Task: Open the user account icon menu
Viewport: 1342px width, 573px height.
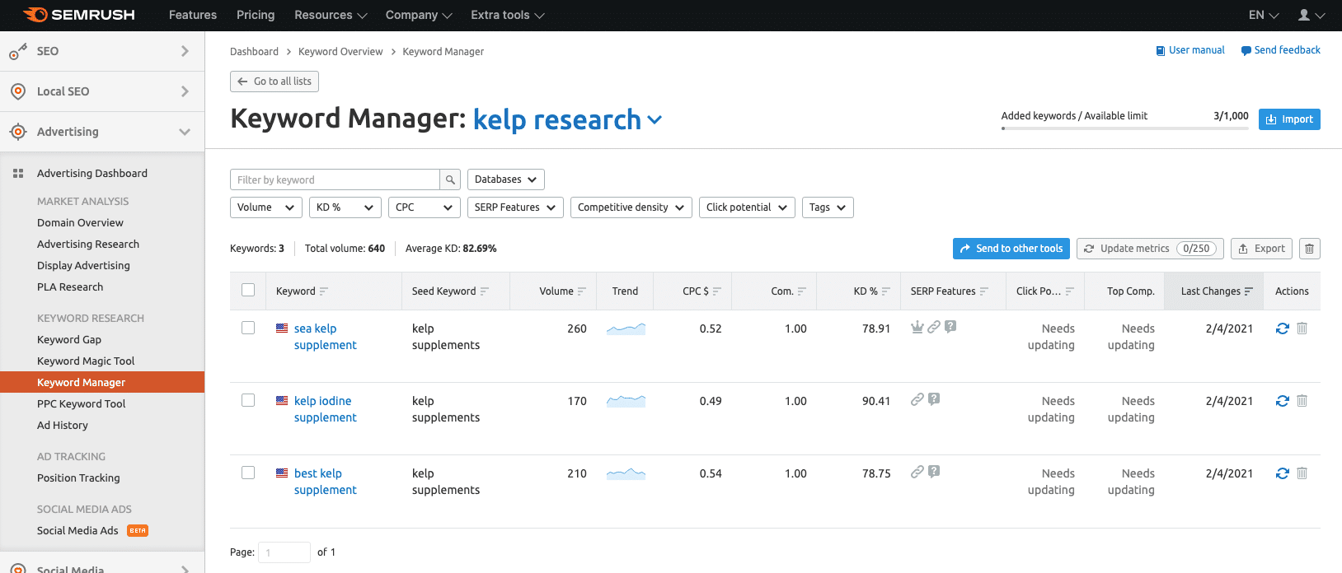Action: 1311,15
